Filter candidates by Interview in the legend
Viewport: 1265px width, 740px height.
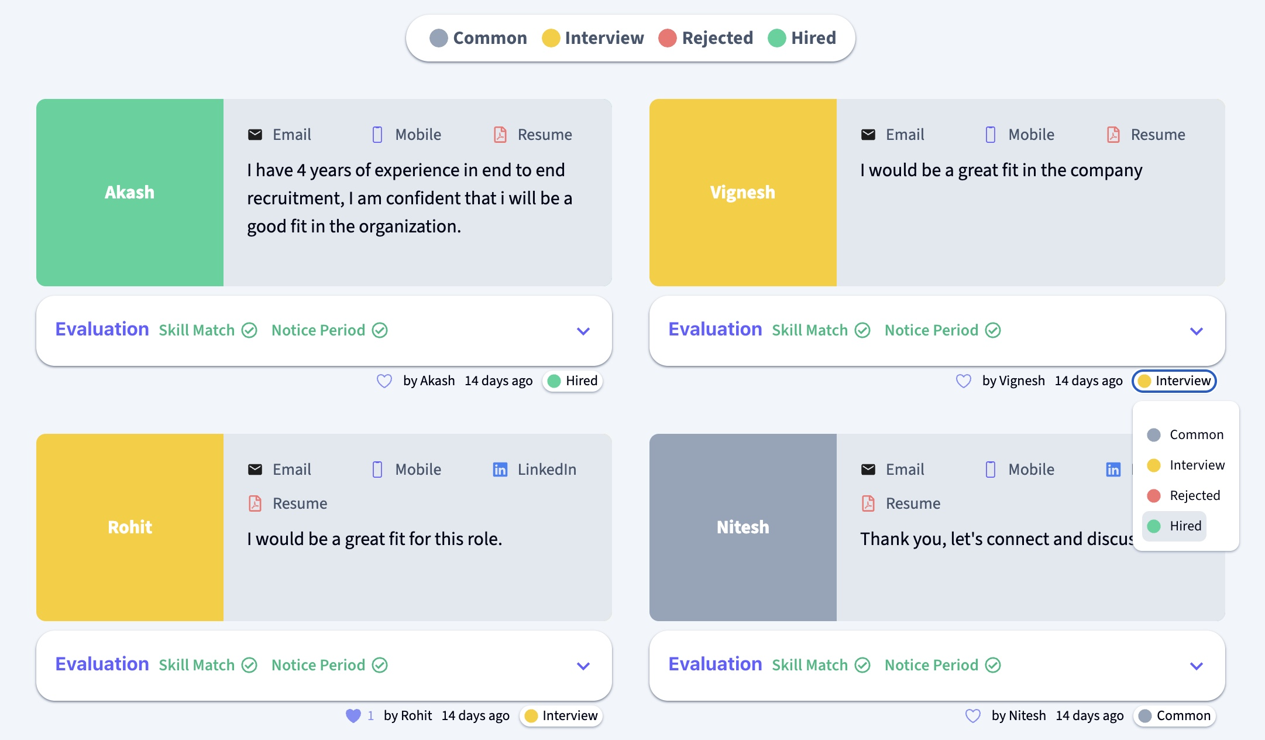(x=593, y=38)
